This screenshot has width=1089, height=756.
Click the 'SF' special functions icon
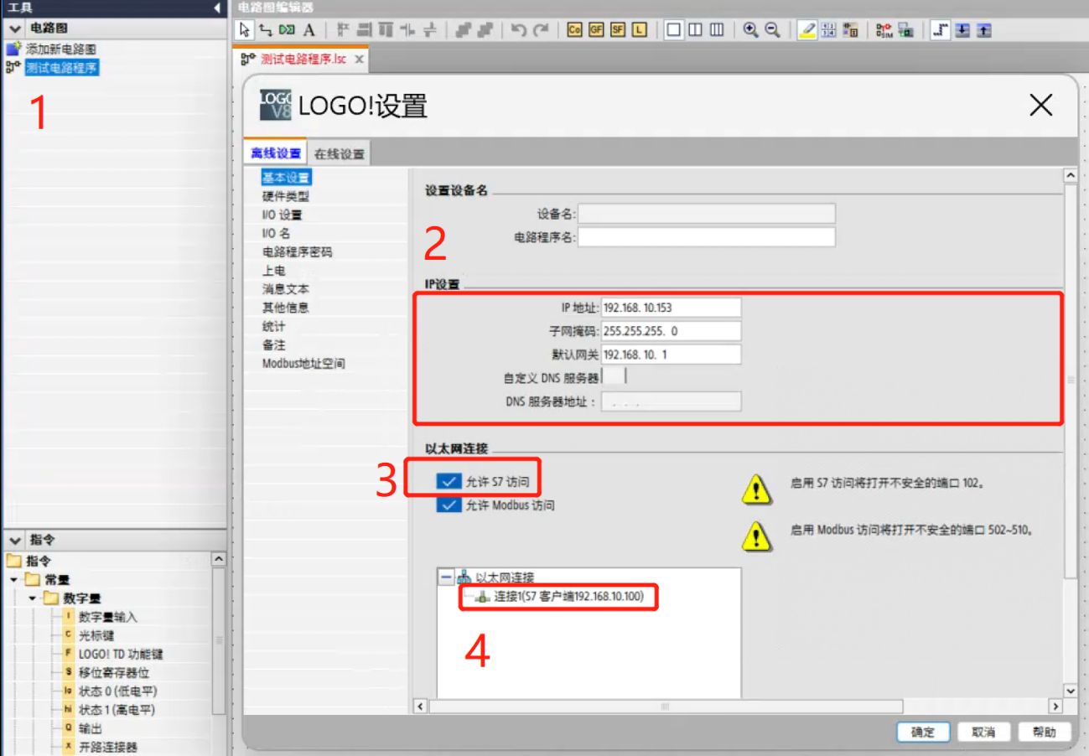pos(618,30)
